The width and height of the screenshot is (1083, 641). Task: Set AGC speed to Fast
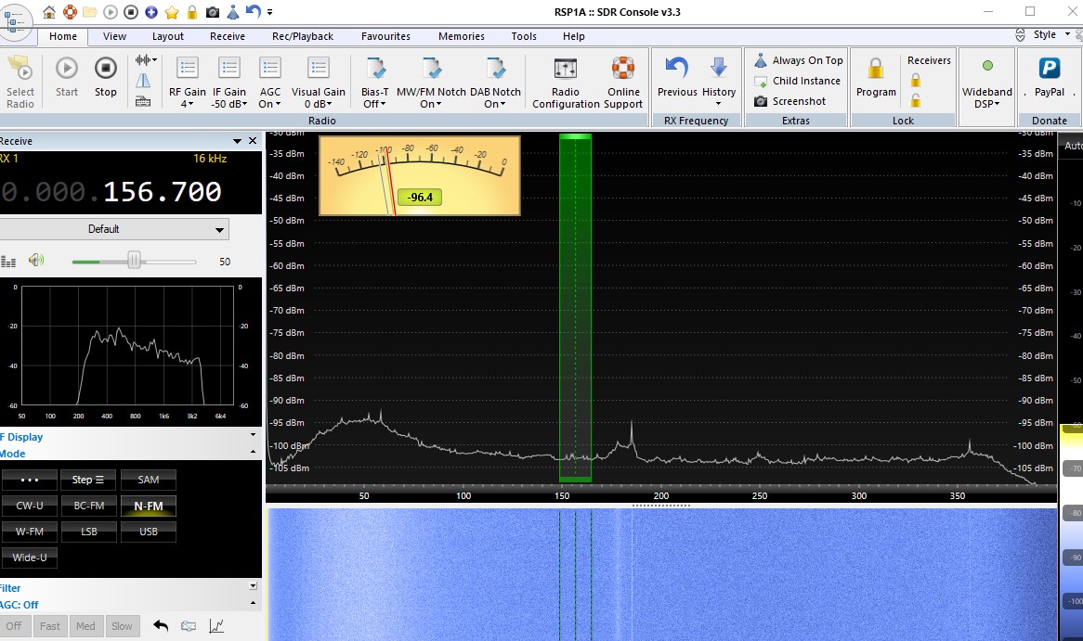(50, 626)
